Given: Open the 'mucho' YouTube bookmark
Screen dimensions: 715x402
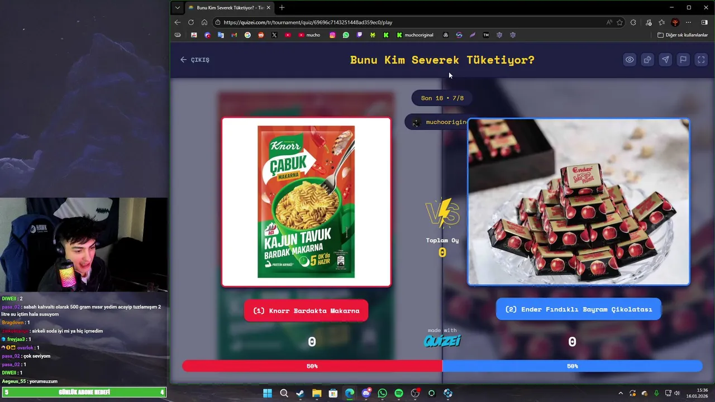Looking at the screenshot, I should click(309, 35).
